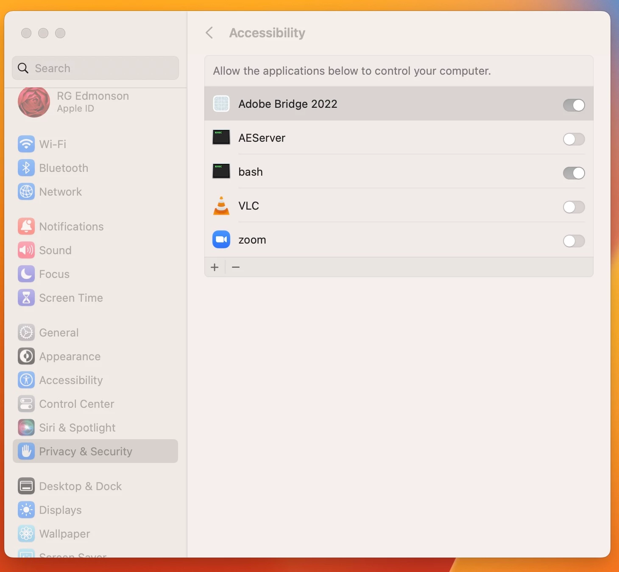Screen dimensions: 619x572
Task: Open Focus label in sidebar
Action: tap(54, 274)
